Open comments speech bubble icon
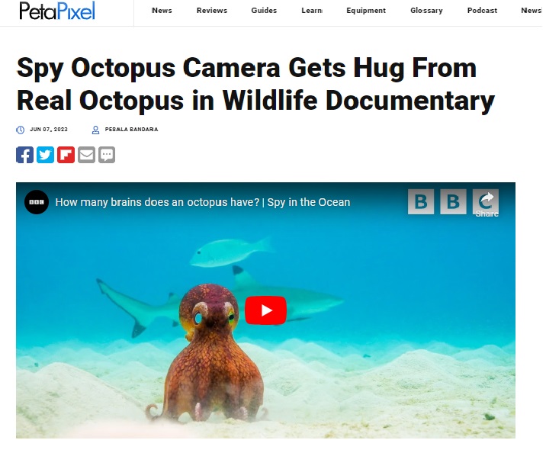546x453 pixels. pyautogui.click(x=107, y=155)
